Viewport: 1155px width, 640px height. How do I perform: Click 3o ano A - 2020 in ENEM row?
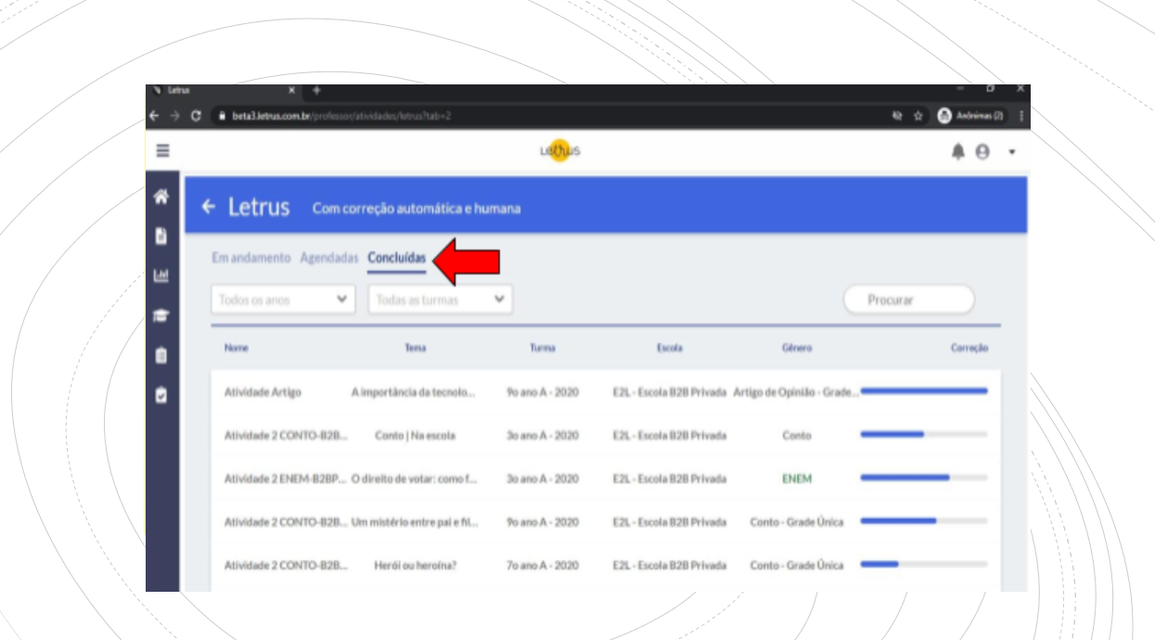pos(543,479)
